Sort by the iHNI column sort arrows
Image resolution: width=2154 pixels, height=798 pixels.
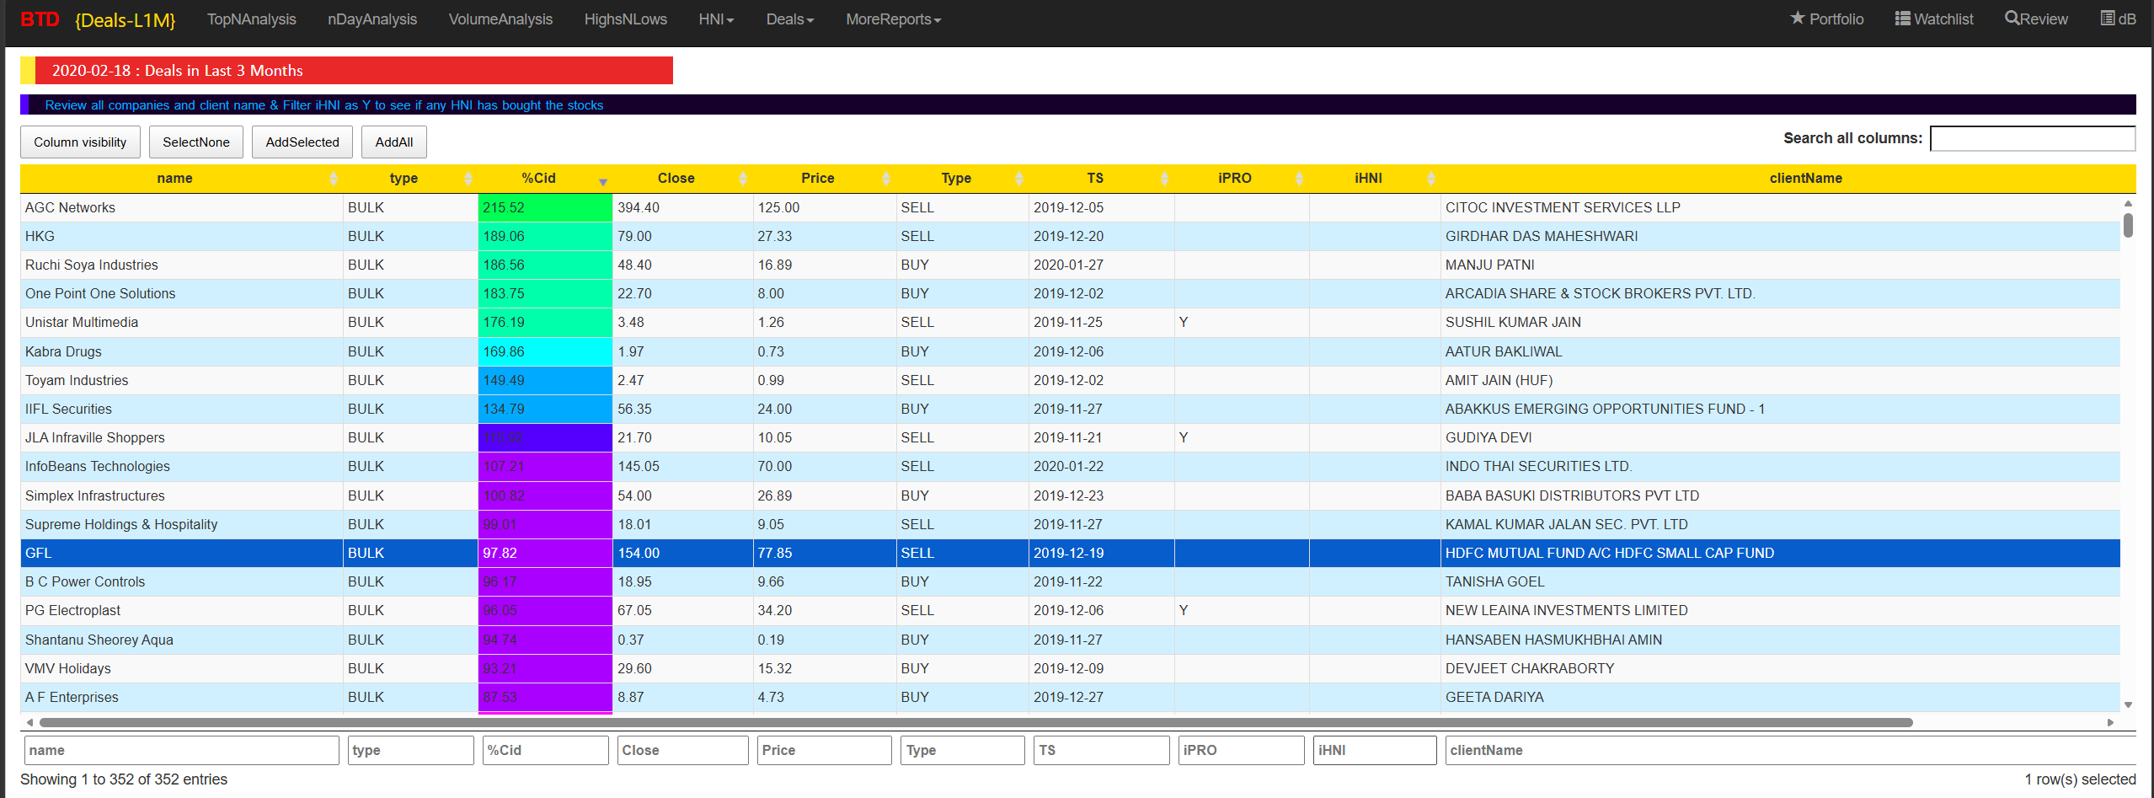coord(1430,179)
